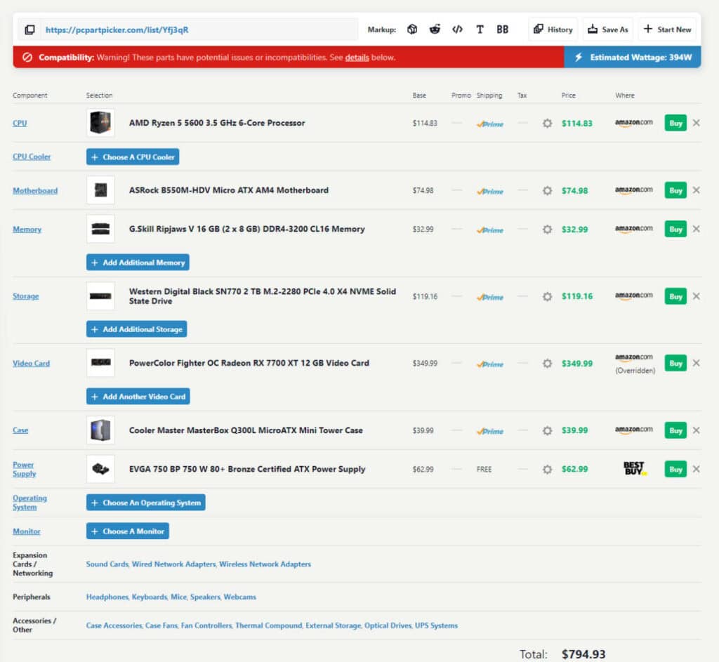Click Choose A Monitor button
The height and width of the screenshot is (662, 719).
[128, 531]
